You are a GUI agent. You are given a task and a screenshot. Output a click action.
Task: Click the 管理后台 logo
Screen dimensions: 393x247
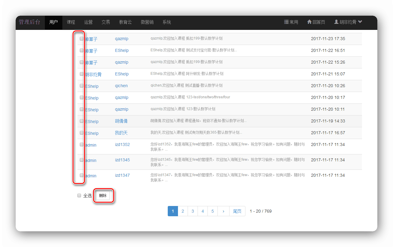click(x=30, y=22)
